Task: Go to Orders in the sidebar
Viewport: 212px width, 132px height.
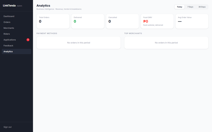Action: click(x=16, y=22)
